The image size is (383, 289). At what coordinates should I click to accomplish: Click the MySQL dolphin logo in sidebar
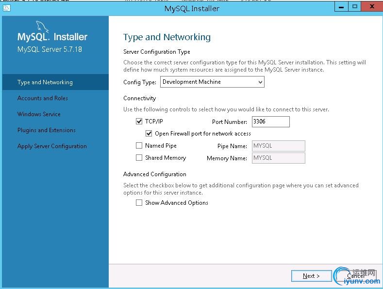[x=42, y=27]
